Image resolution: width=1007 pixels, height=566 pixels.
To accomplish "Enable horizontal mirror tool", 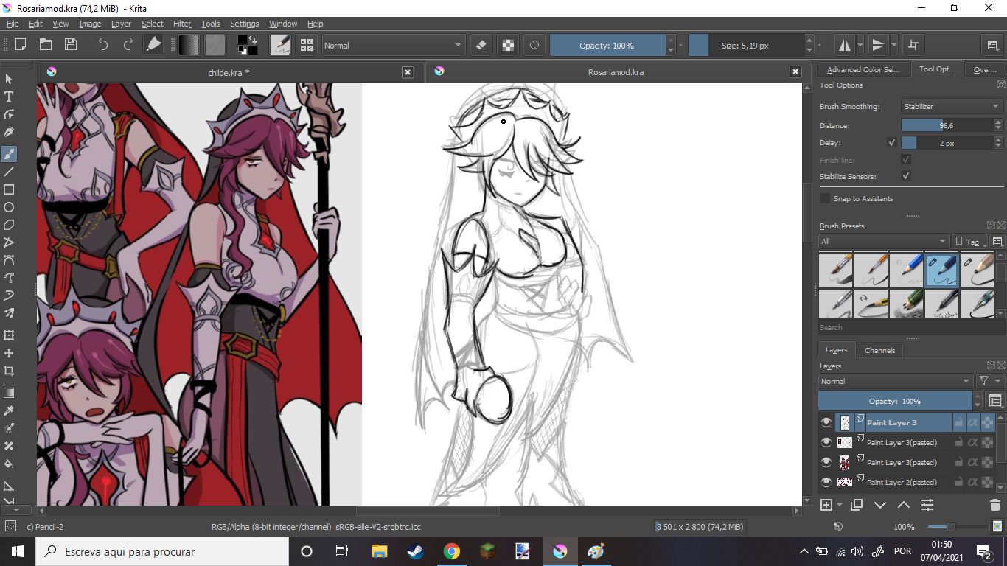I will (x=845, y=45).
